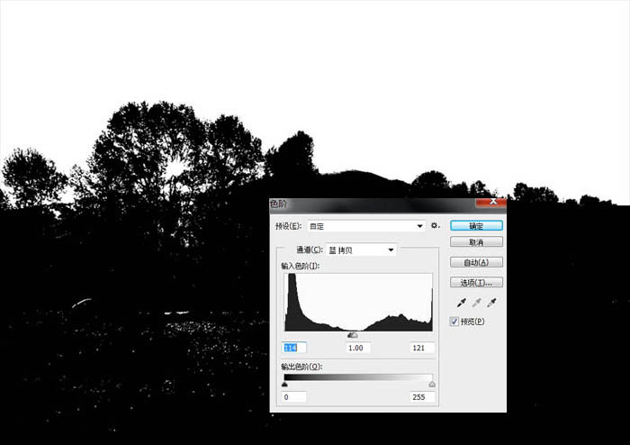Cancel with the 取消 button

(476, 242)
